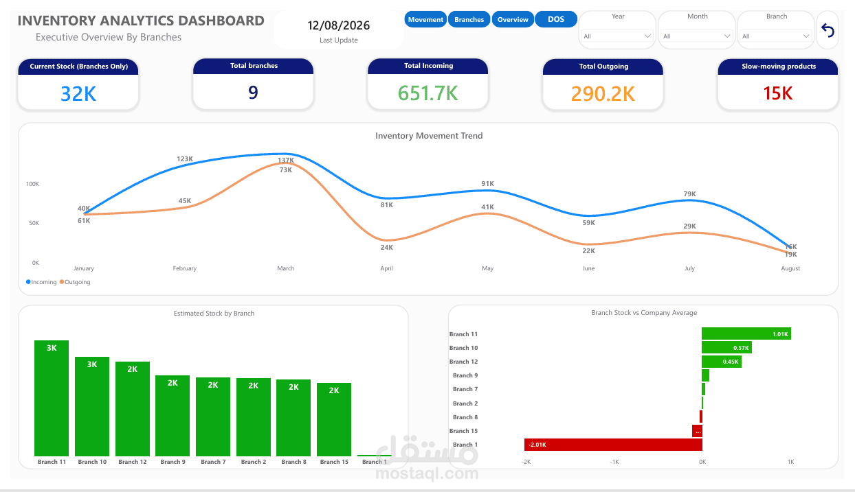Select the Branch 12 stock column

133,409
